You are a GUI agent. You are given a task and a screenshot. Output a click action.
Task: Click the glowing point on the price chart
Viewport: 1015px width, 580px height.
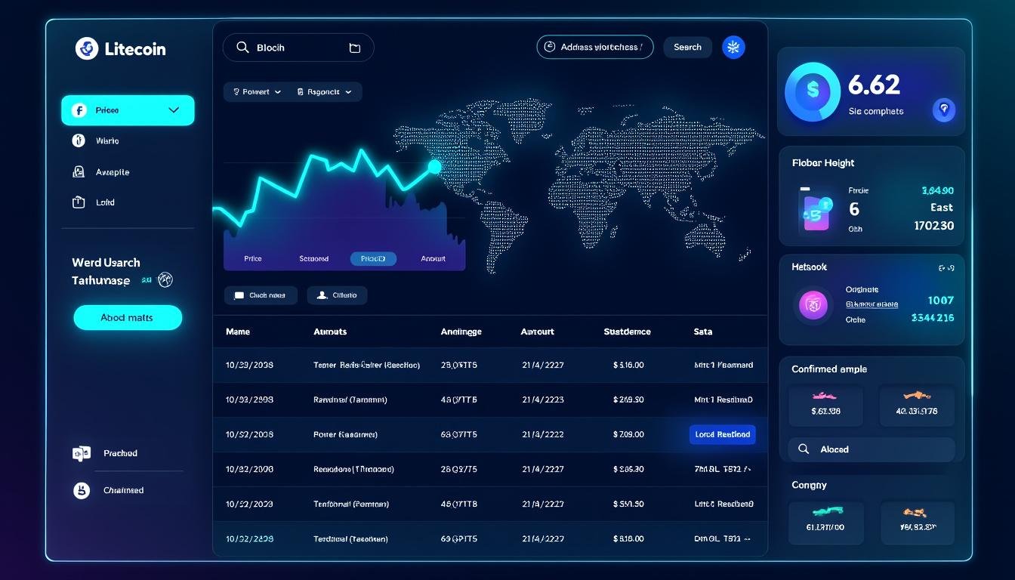(434, 167)
